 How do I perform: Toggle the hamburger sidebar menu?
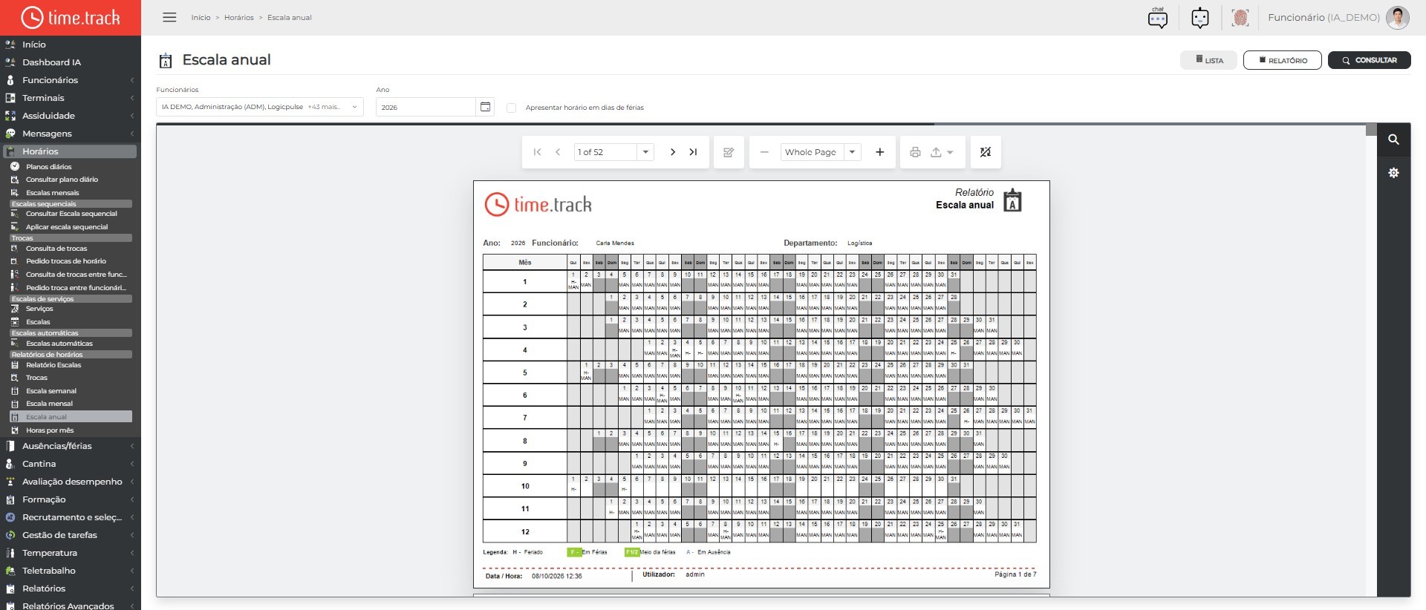click(169, 17)
